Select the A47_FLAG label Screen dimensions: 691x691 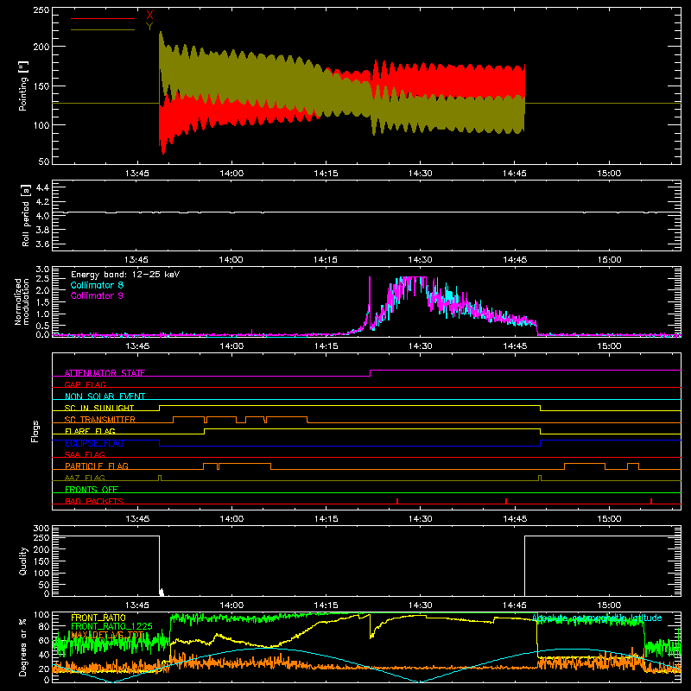(85, 478)
